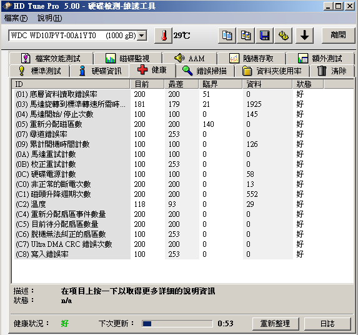Click the copy screenshot to clipboard icon
The image size is (358, 335).
pyautogui.click(x=246, y=36)
